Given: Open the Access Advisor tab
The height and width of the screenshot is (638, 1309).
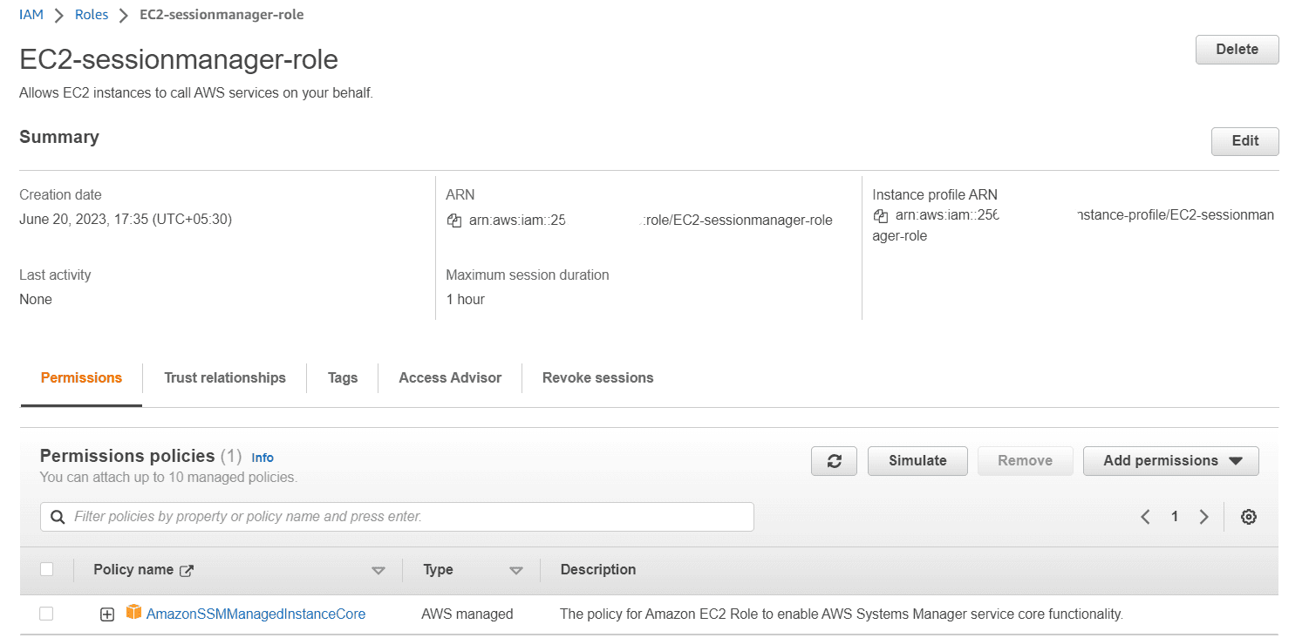Looking at the screenshot, I should coord(450,377).
